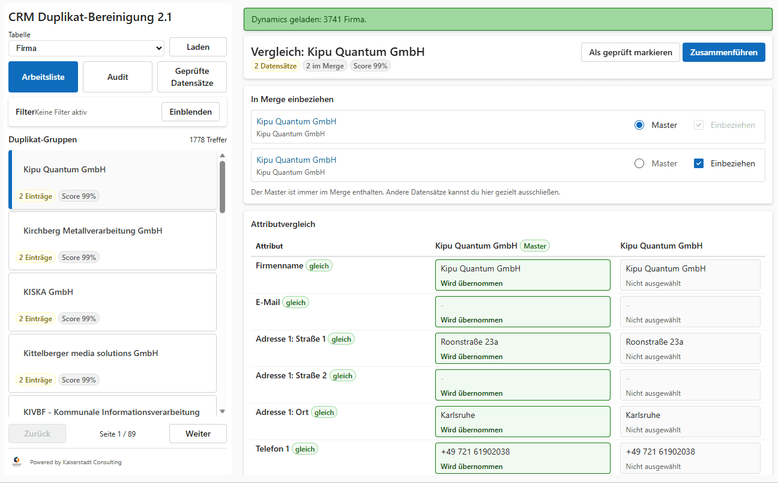Select the Kittelberger media solutions GmbH group
This screenshot has width=778, height=484.
point(112,363)
